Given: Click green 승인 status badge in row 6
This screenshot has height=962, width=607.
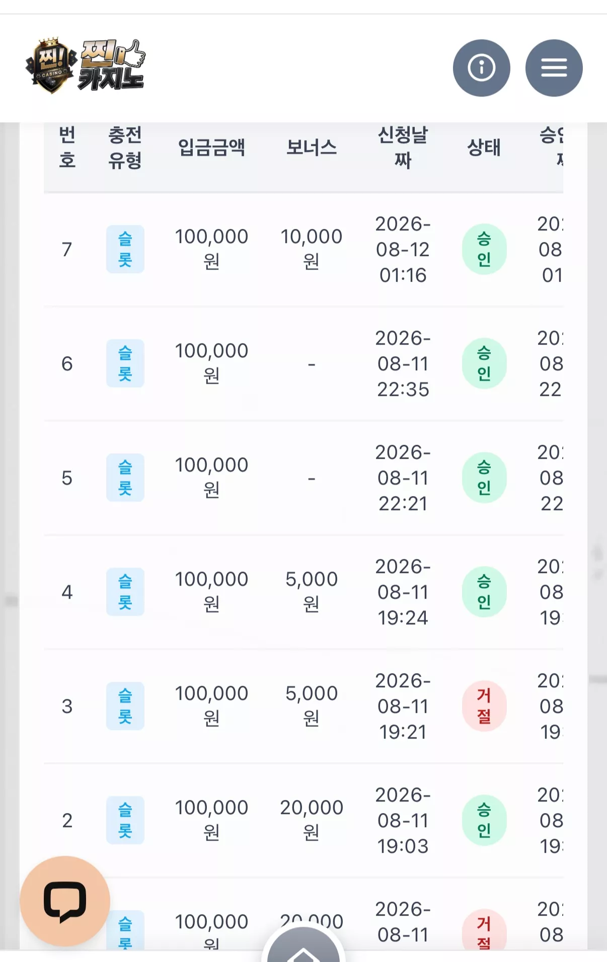Looking at the screenshot, I should [484, 363].
